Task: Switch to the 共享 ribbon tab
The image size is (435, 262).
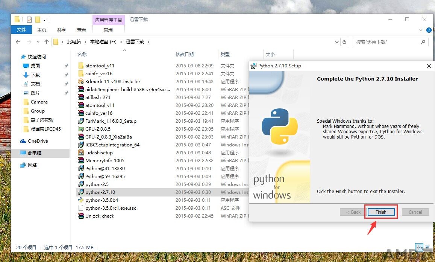Action: pyautogui.click(x=62, y=30)
